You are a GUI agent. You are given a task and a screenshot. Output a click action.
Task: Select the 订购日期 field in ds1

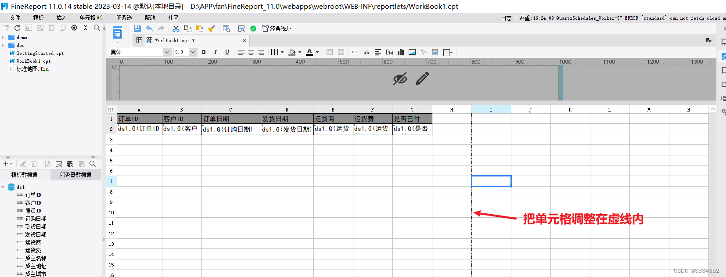coord(36,219)
